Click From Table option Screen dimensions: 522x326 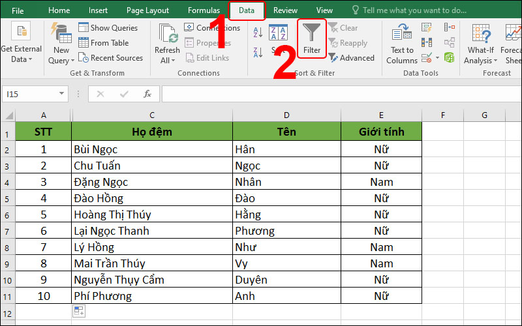click(x=104, y=42)
